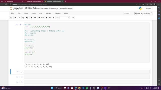Open the File menu
Viewport: 161px width, 90px height.
pos(13,13)
